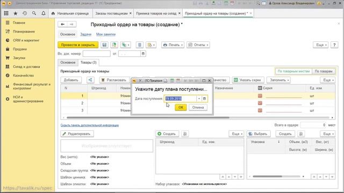Navigate back with the left arrow button
Screen dimensions: 344x193
tap(62, 24)
